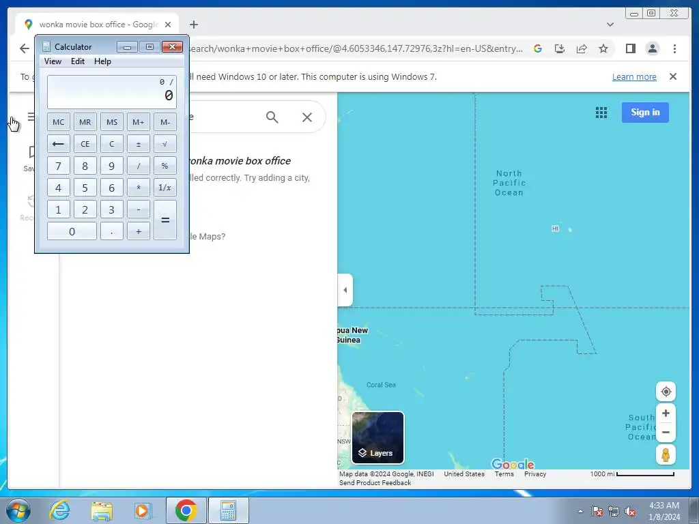Open Send Product Feedback link
The image size is (699, 524).
375,482
